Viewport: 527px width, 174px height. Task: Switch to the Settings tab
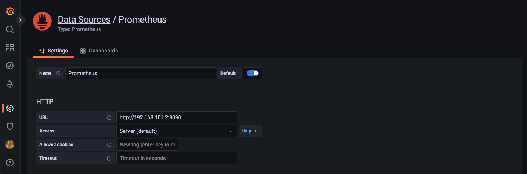pyautogui.click(x=54, y=51)
